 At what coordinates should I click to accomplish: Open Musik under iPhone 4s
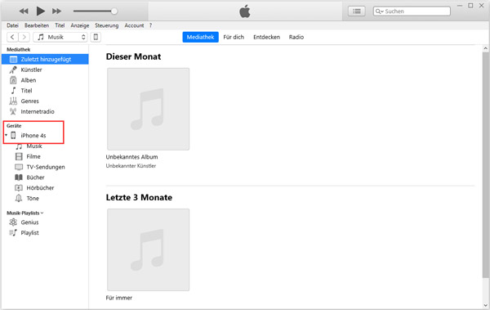(x=34, y=146)
